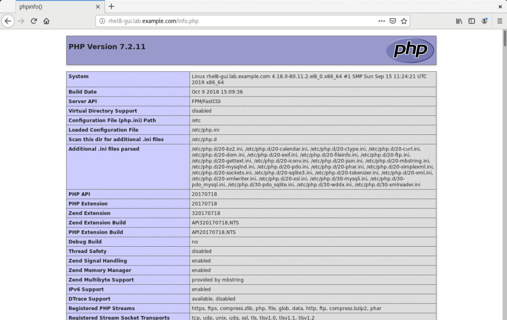Bookmark this page with the star
Viewport: 507px width, 320px height.
[404, 21]
